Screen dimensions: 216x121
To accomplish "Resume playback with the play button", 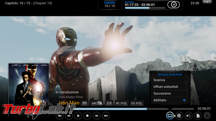I will point(78,116).
